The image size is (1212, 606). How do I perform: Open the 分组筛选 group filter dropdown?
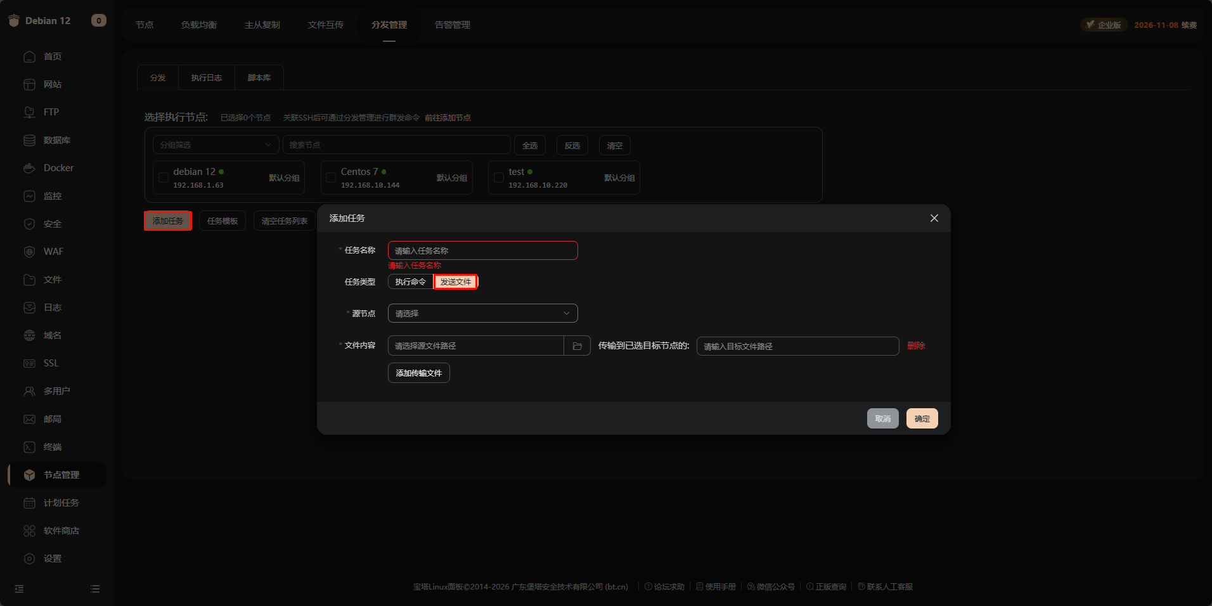click(x=216, y=145)
